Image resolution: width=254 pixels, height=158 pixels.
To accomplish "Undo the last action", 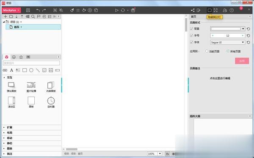I will (x=38, y=10).
